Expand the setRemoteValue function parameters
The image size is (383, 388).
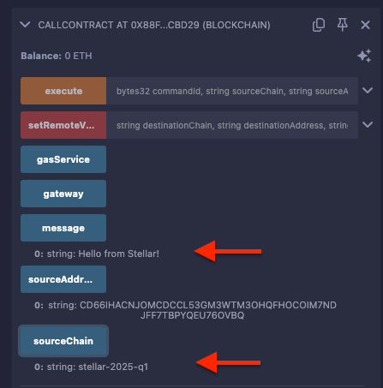click(368, 125)
